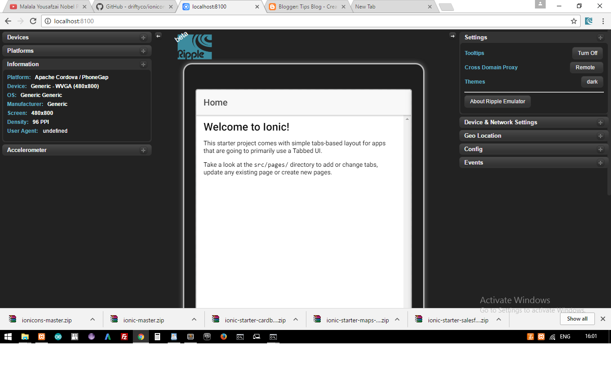Viewport: 611px width, 376px height.
Task: Open a new tab with the tab-strip button
Action: 446,7
